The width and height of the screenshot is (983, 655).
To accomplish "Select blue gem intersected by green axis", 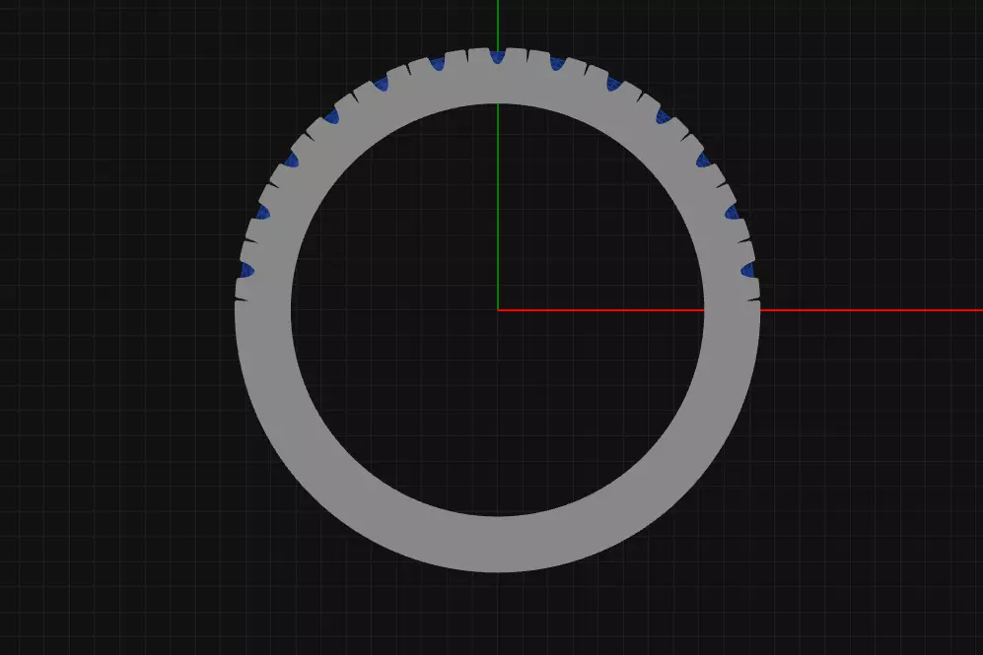I will 498,57.
